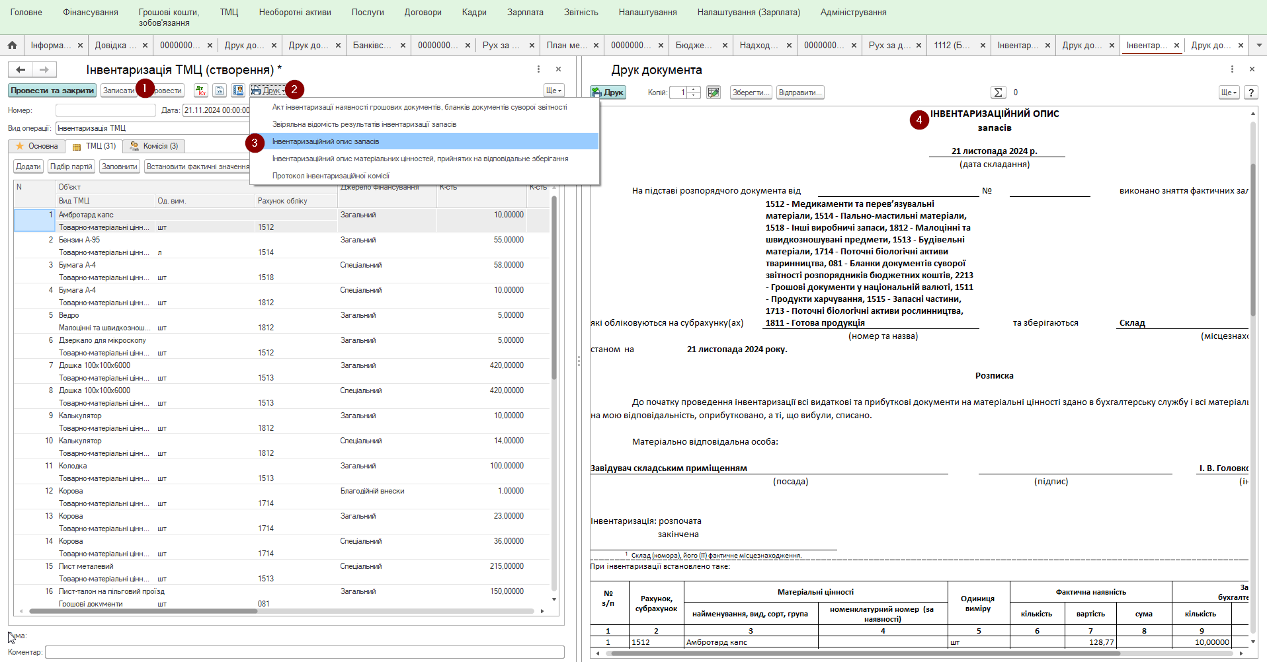The height and width of the screenshot is (662, 1267).
Task: Open help with the question mark button
Action: coord(1250,92)
